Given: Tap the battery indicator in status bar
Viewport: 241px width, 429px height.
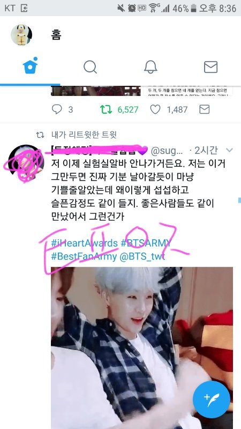Looking at the screenshot, I should tap(193, 9).
